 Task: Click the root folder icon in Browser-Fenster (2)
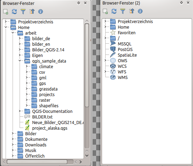pyautogui.click(x=113, y=38)
